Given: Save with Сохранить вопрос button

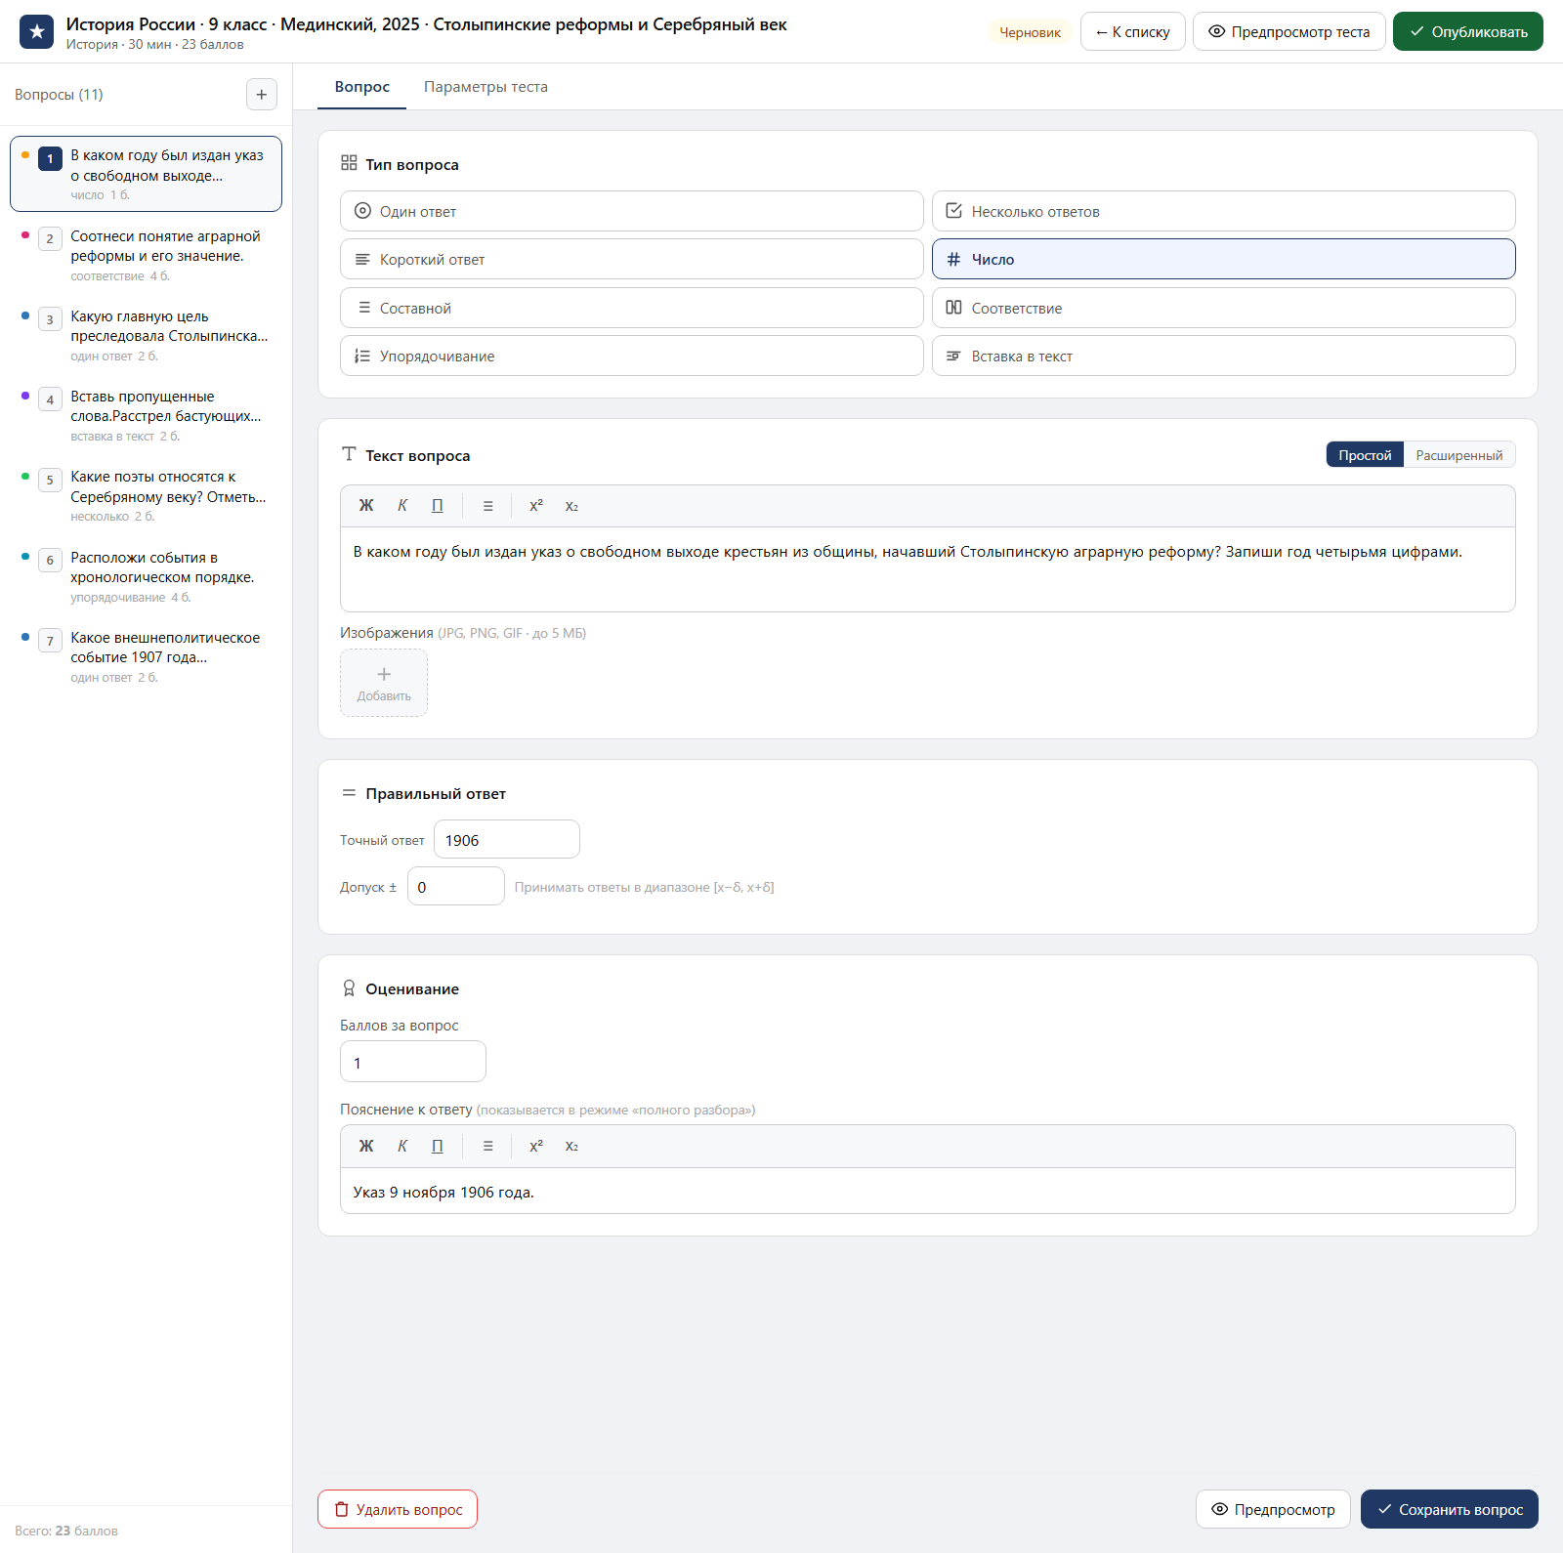Looking at the screenshot, I should click(x=1449, y=1509).
